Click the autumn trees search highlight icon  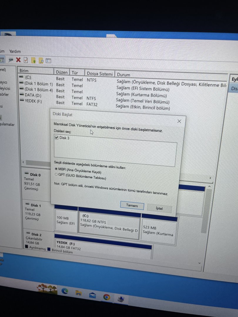coord(47,288)
